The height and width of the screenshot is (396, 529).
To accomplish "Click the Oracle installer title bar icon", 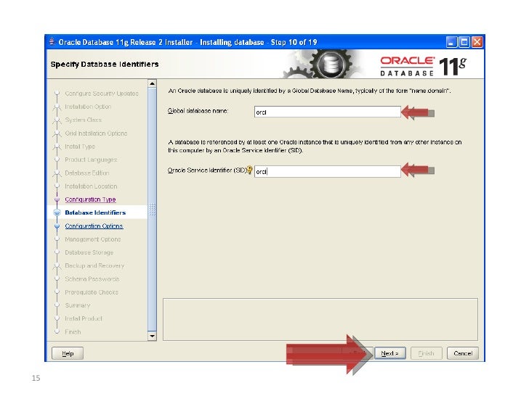I will [52, 42].
